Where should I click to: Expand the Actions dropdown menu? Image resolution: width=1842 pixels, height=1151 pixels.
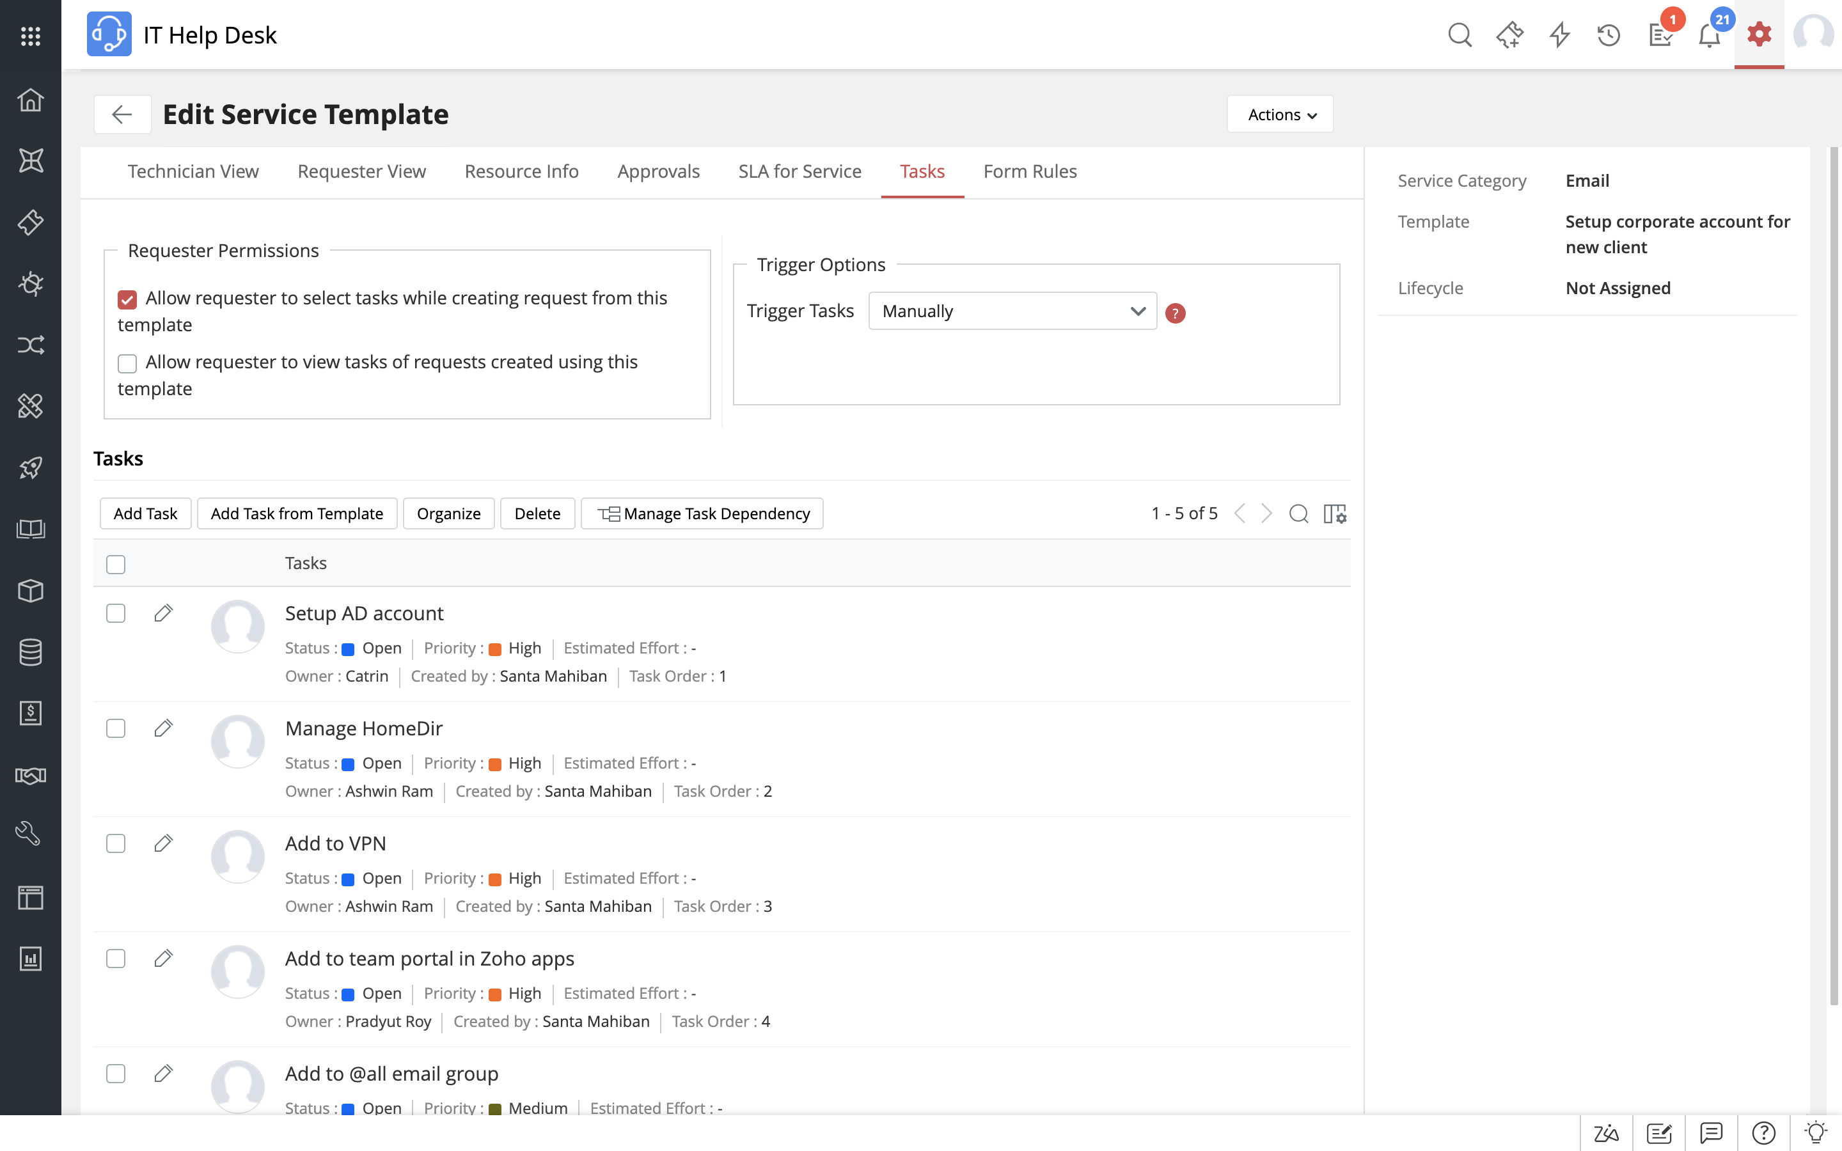pos(1280,114)
